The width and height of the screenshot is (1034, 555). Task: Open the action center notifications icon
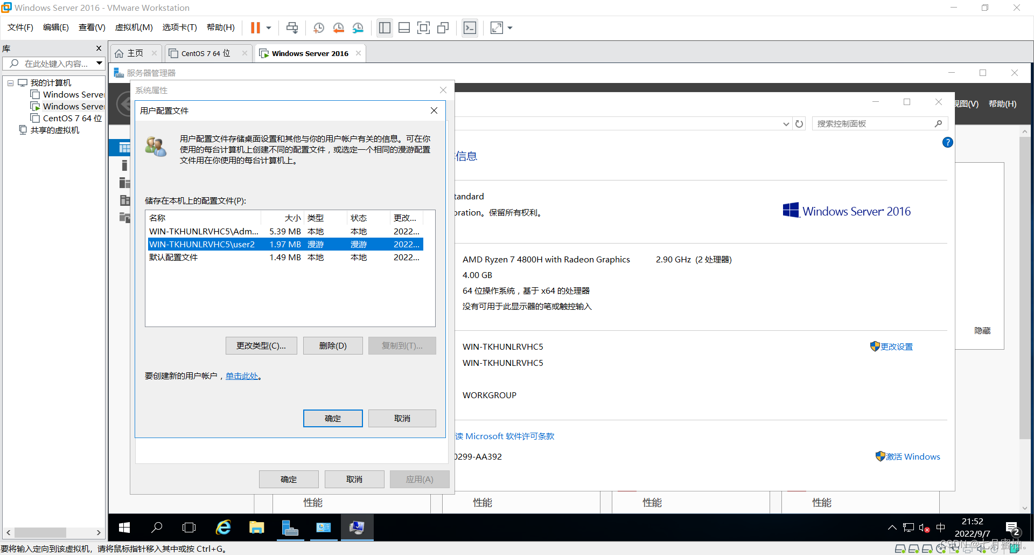pos(1012,528)
